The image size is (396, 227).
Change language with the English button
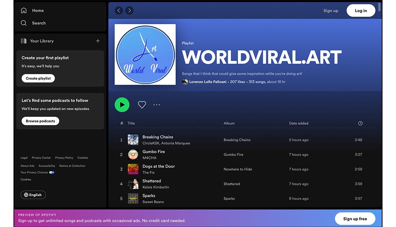coord(33,195)
